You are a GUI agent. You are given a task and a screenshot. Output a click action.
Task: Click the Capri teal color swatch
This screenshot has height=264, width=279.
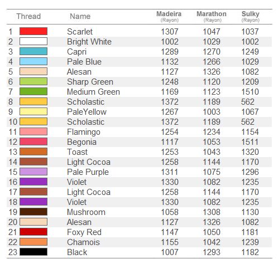33,51
